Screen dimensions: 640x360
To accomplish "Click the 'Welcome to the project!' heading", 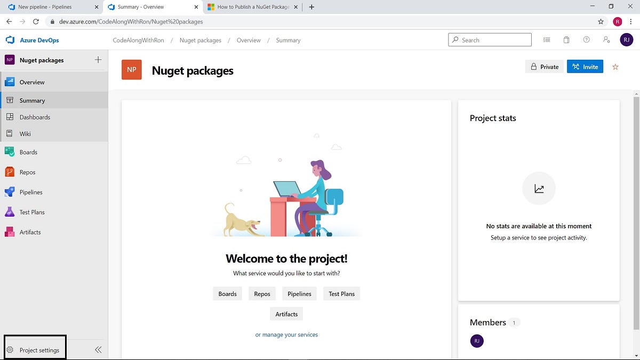I will 286,259.
